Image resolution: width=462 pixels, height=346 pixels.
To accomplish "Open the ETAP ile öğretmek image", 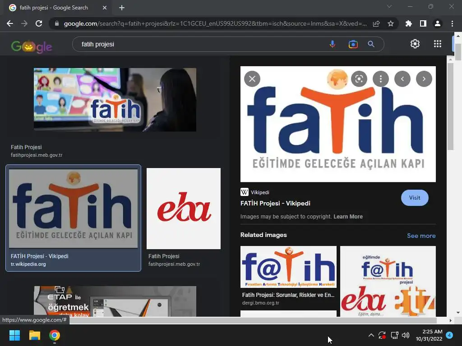I will coord(115,301).
